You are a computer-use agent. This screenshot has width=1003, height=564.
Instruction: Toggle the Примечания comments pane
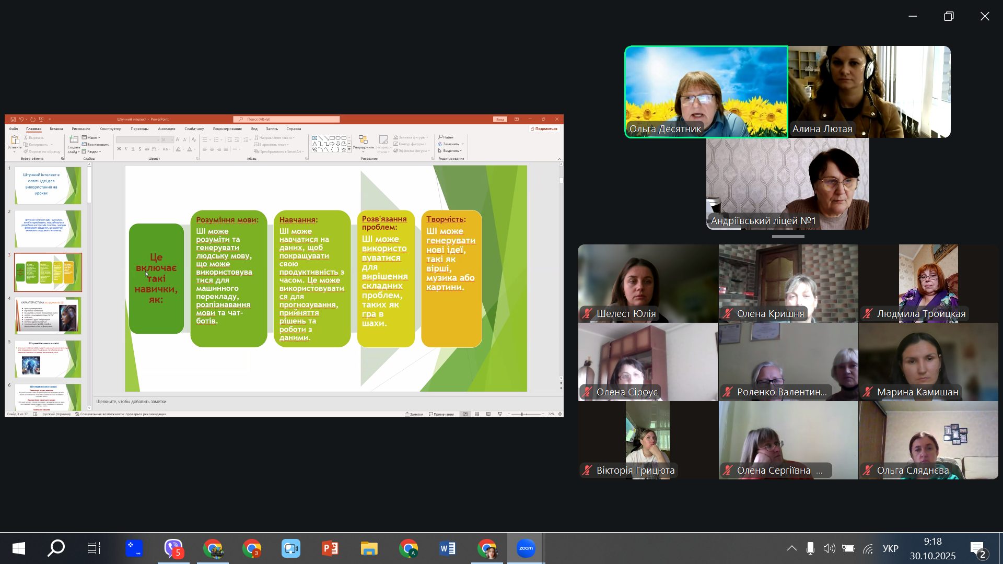click(x=441, y=414)
